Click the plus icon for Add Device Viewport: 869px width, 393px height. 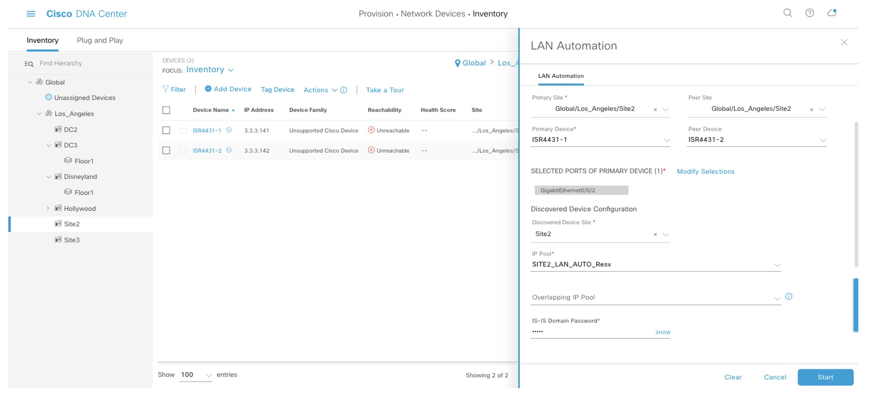coord(208,88)
